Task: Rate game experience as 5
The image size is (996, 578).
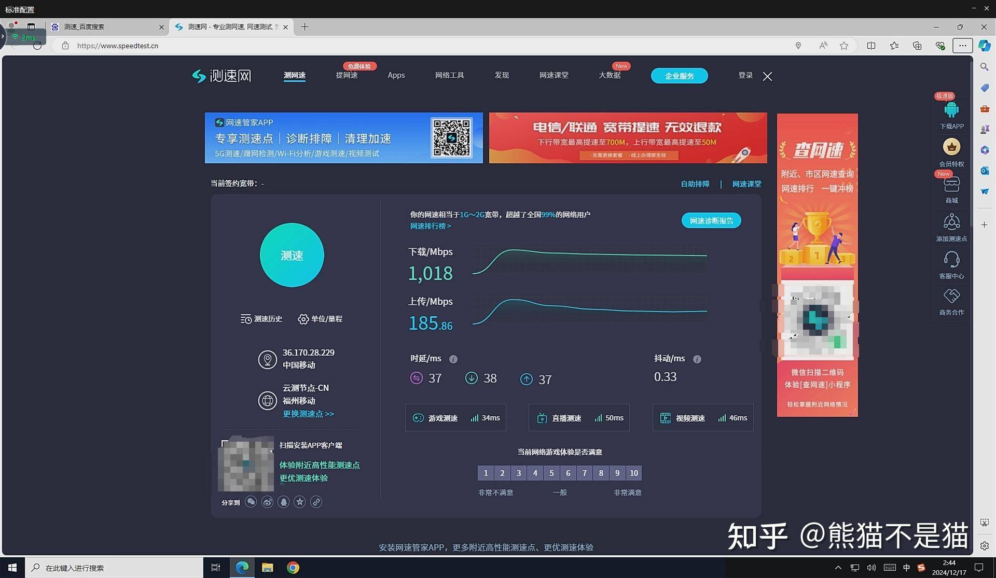Action: pyautogui.click(x=551, y=473)
